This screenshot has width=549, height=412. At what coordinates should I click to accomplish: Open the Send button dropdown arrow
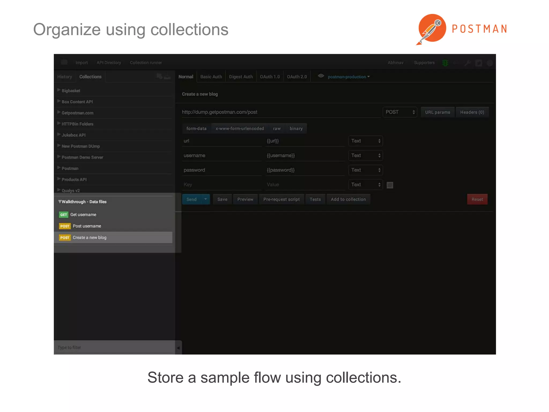click(206, 199)
